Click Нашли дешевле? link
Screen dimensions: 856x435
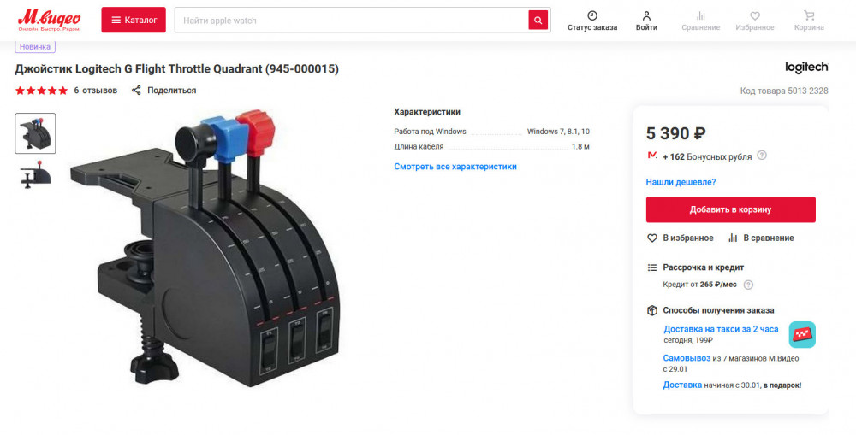tap(681, 182)
